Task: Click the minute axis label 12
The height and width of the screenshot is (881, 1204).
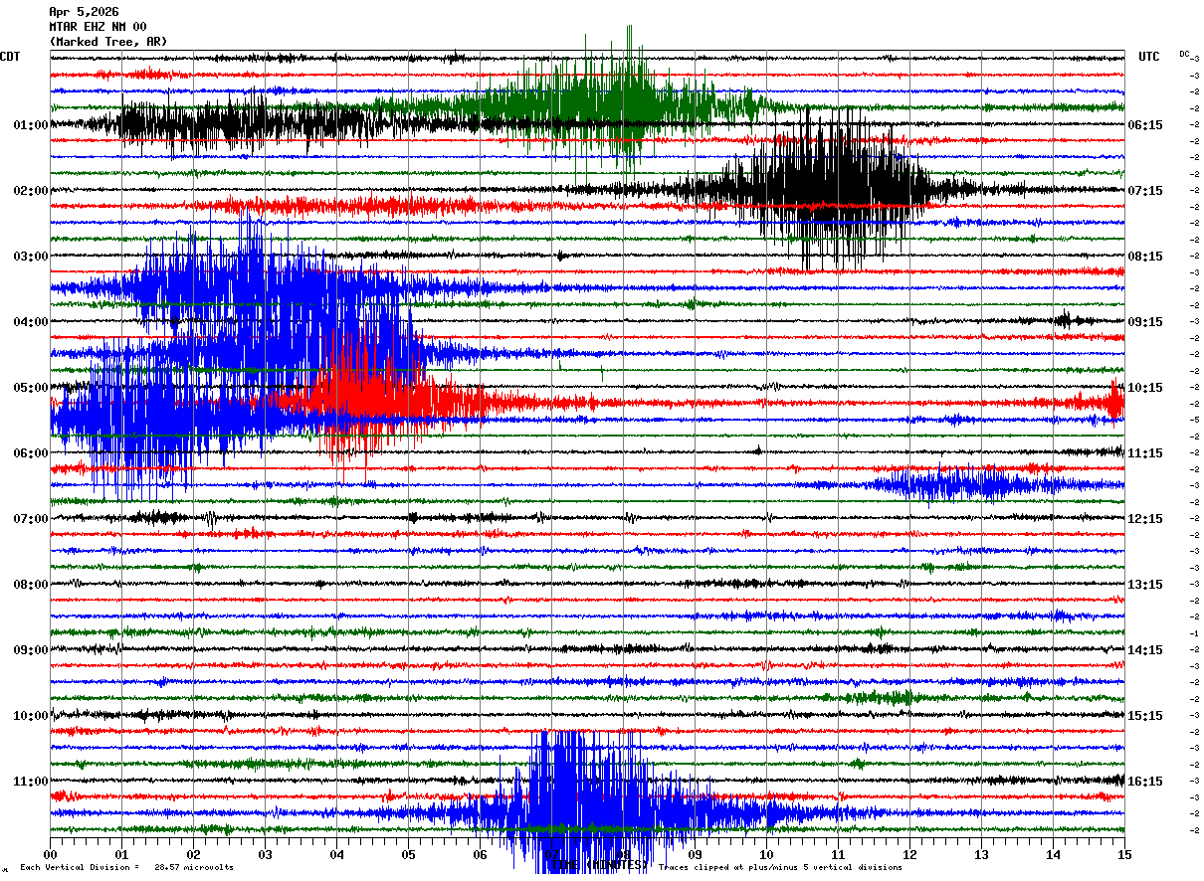Action: 909,854
